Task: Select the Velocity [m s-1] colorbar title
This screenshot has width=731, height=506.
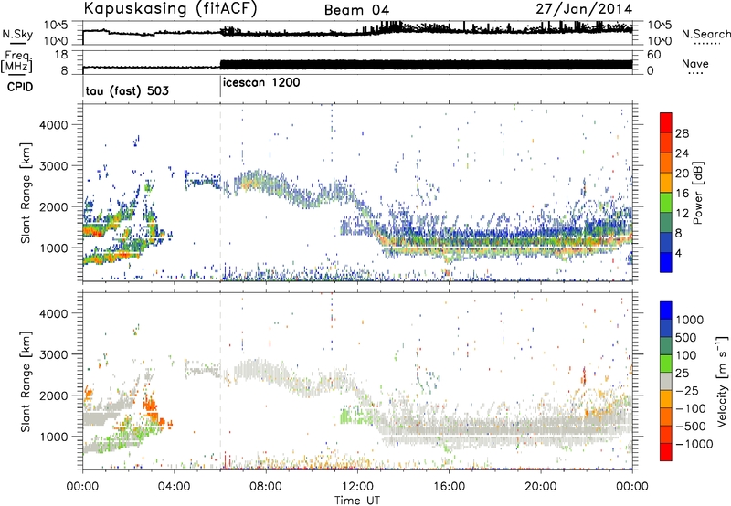Action: pyautogui.click(x=722, y=381)
